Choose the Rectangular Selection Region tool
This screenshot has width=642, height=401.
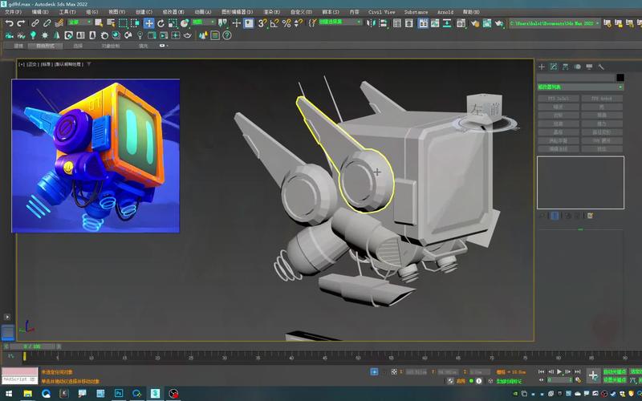coord(123,23)
